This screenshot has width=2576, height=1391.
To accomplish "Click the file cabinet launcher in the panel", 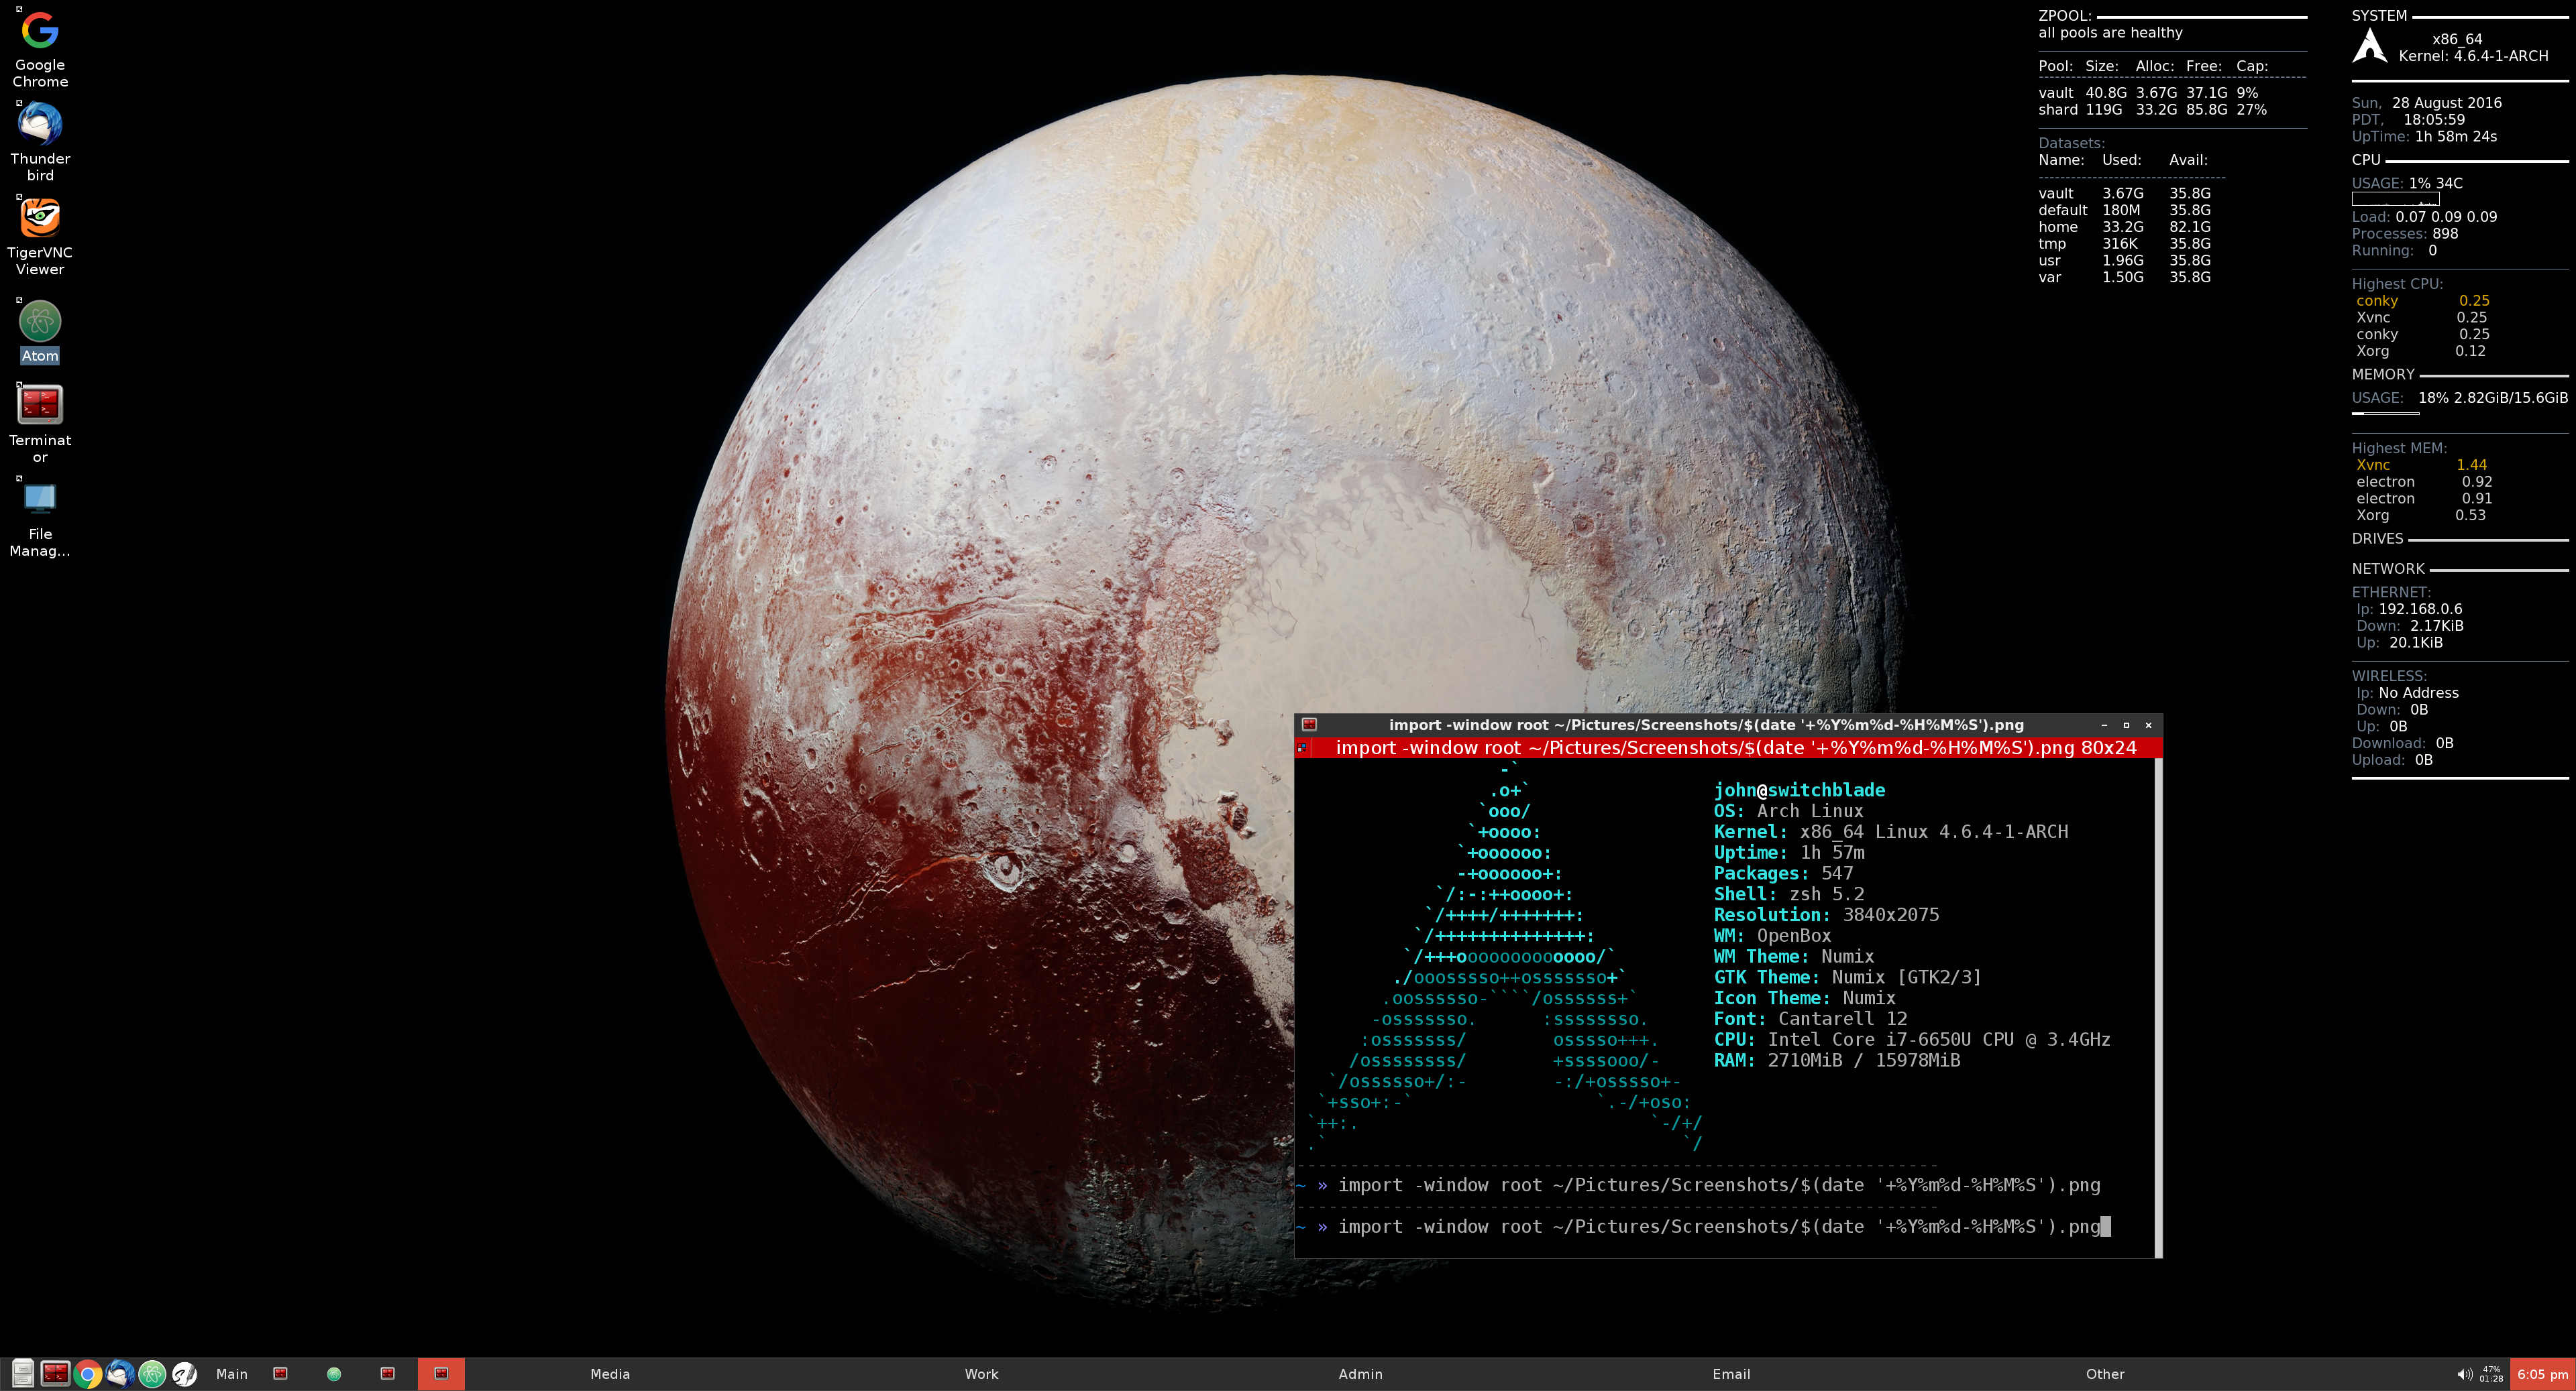I will coord(23,1374).
